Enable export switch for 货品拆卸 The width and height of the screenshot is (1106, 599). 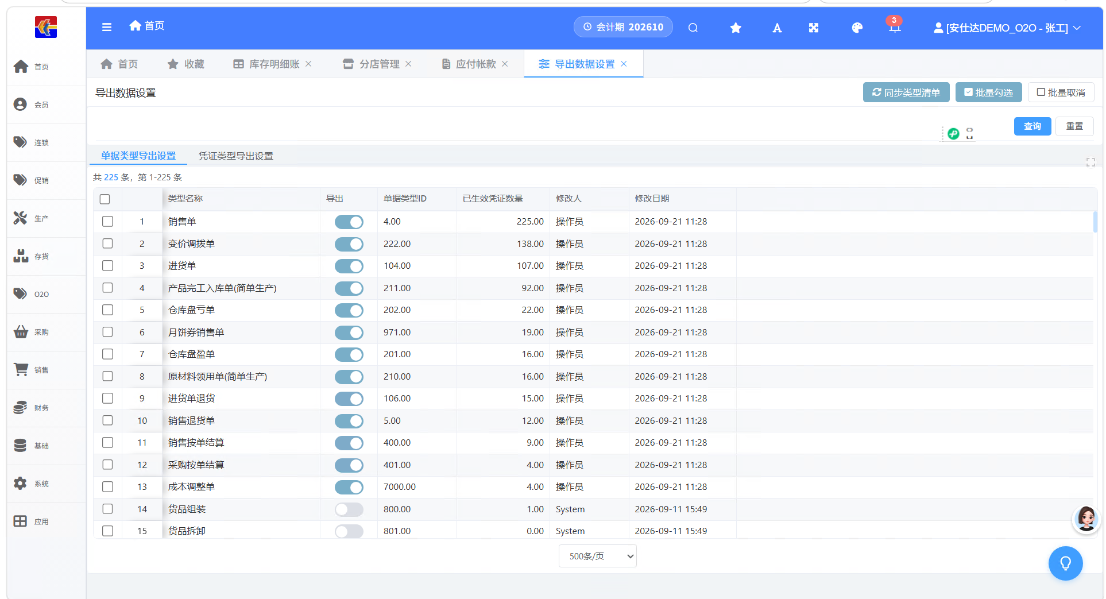point(349,531)
